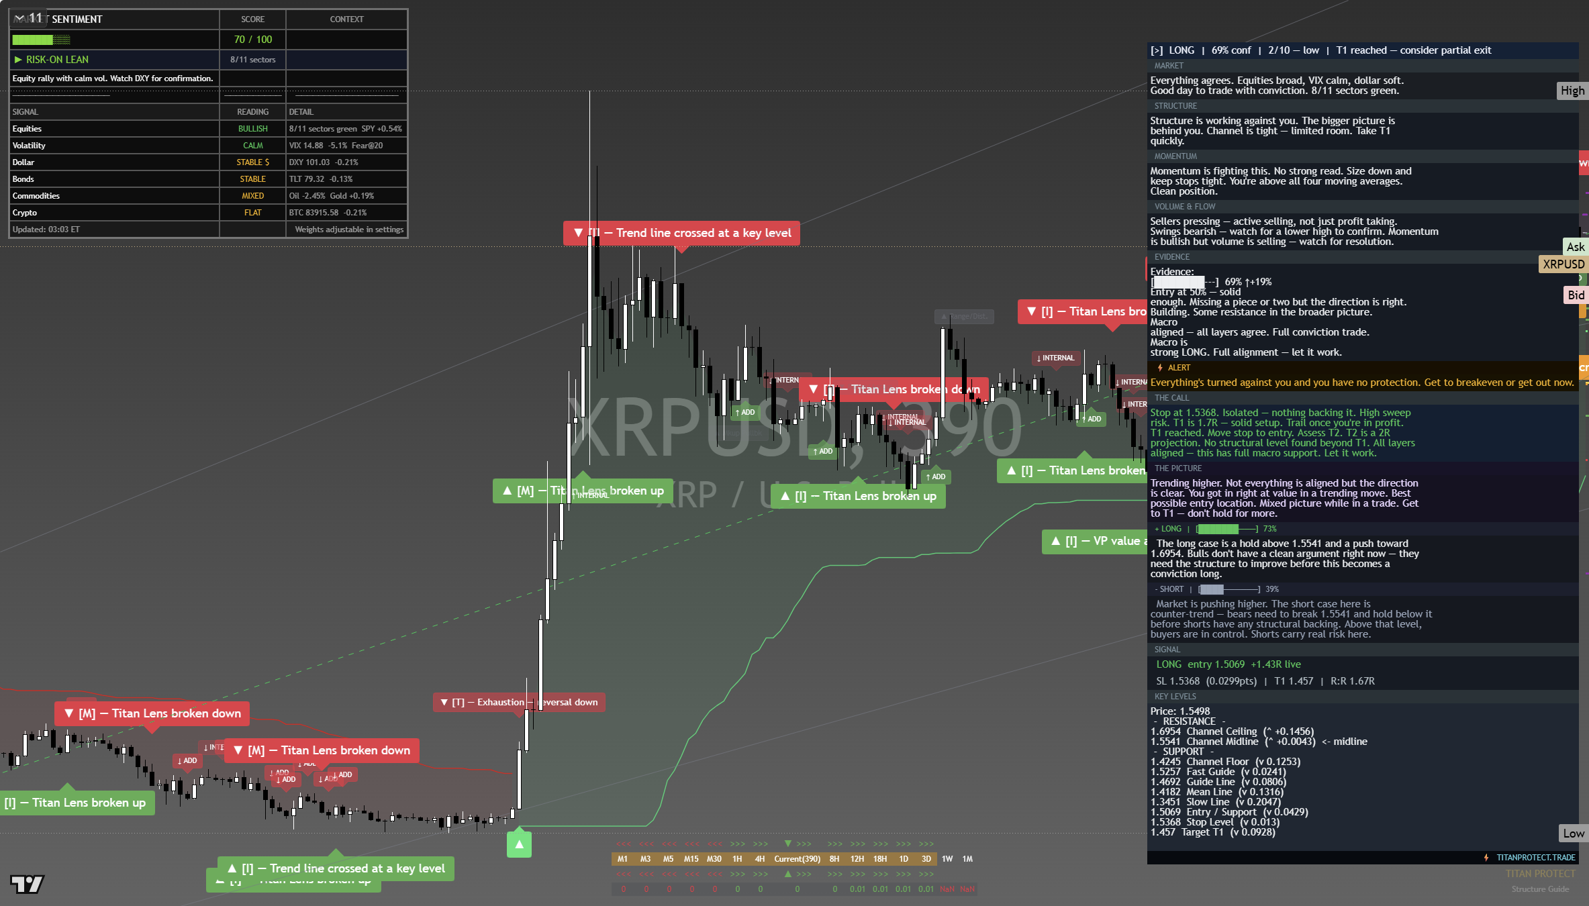The image size is (1589, 906).
Task: Click the SHORT 39% progress bar
Action: click(1230, 589)
